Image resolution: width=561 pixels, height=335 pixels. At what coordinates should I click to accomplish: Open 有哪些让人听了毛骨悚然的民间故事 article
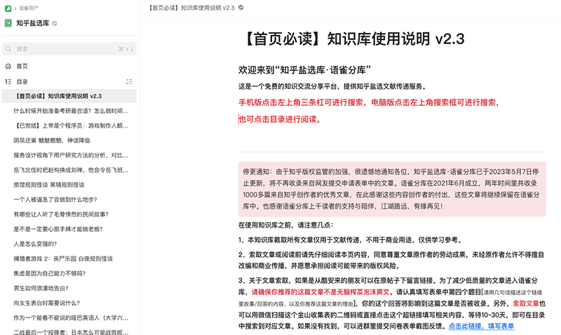(61, 214)
